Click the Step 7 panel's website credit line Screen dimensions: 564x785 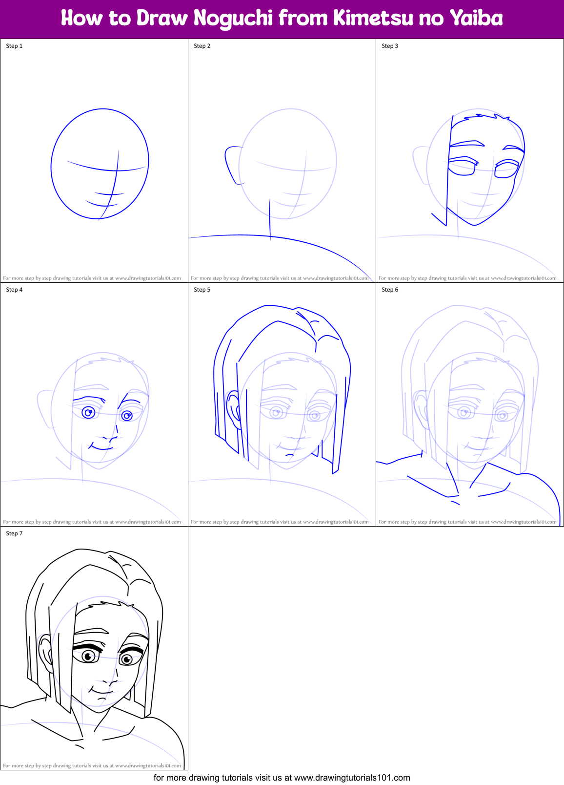92,765
